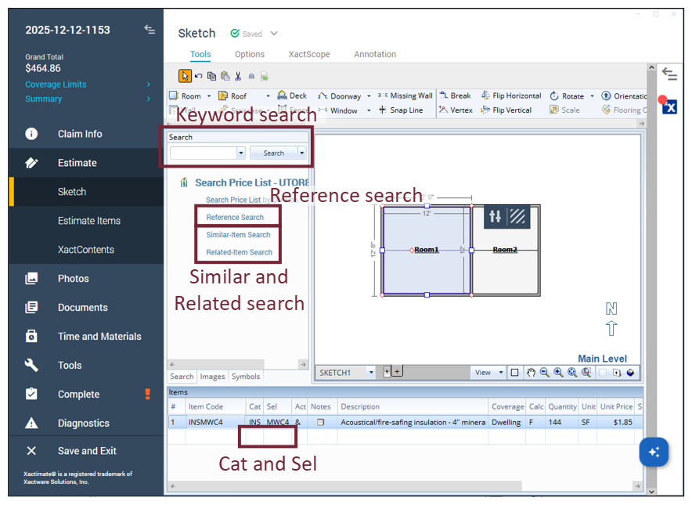The width and height of the screenshot is (692, 505).
Task: Click the square outline view icon
Action: pyautogui.click(x=514, y=373)
